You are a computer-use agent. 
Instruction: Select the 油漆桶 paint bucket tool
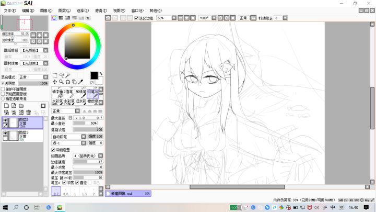point(57,93)
